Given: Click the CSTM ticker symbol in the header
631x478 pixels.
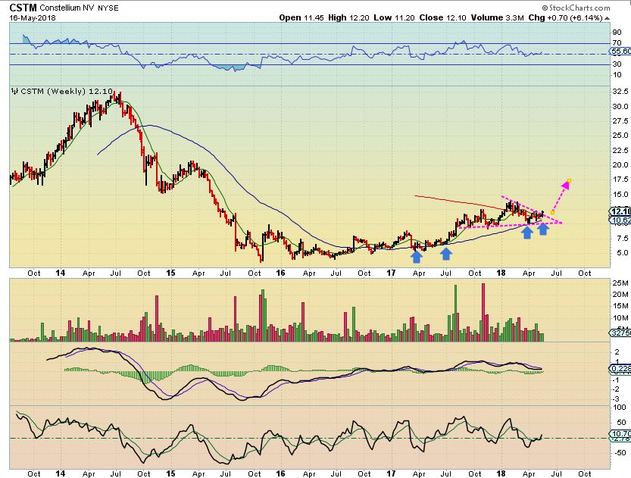Looking at the screenshot, I should click(23, 8).
